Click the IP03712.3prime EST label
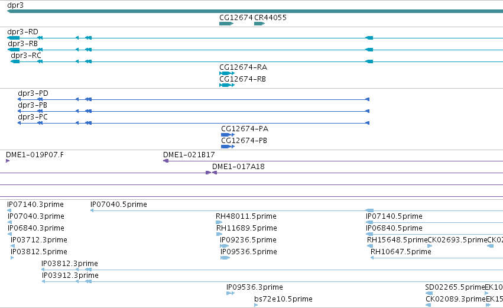This screenshot has height=308, width=503. click(x=39, y=240)
